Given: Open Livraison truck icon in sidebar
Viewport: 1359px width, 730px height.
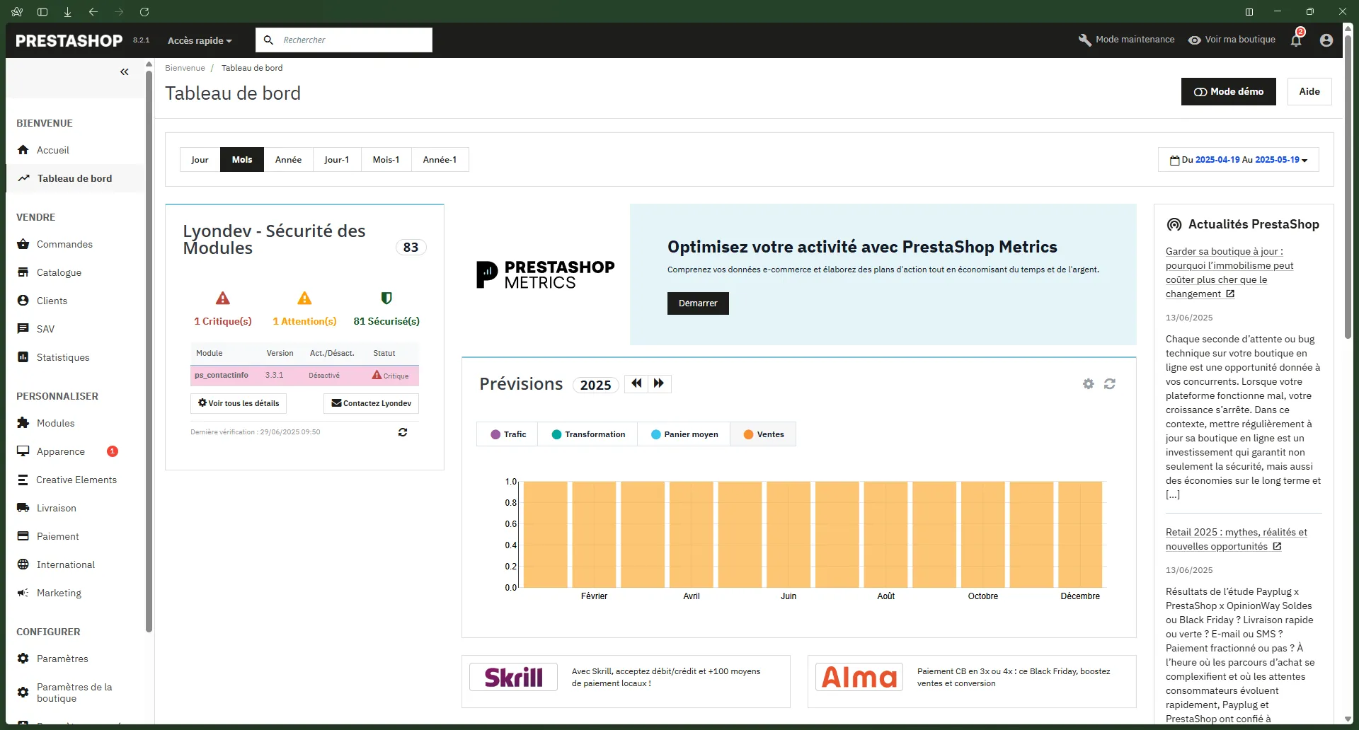Looking at the screenshot, I should pyautogui.click(x=23, y=508).
